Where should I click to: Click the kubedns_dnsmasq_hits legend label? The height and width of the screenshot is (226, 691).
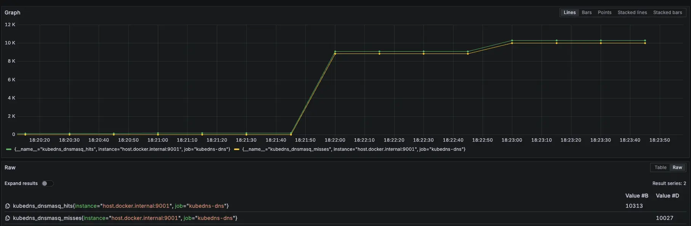(122, 149)
